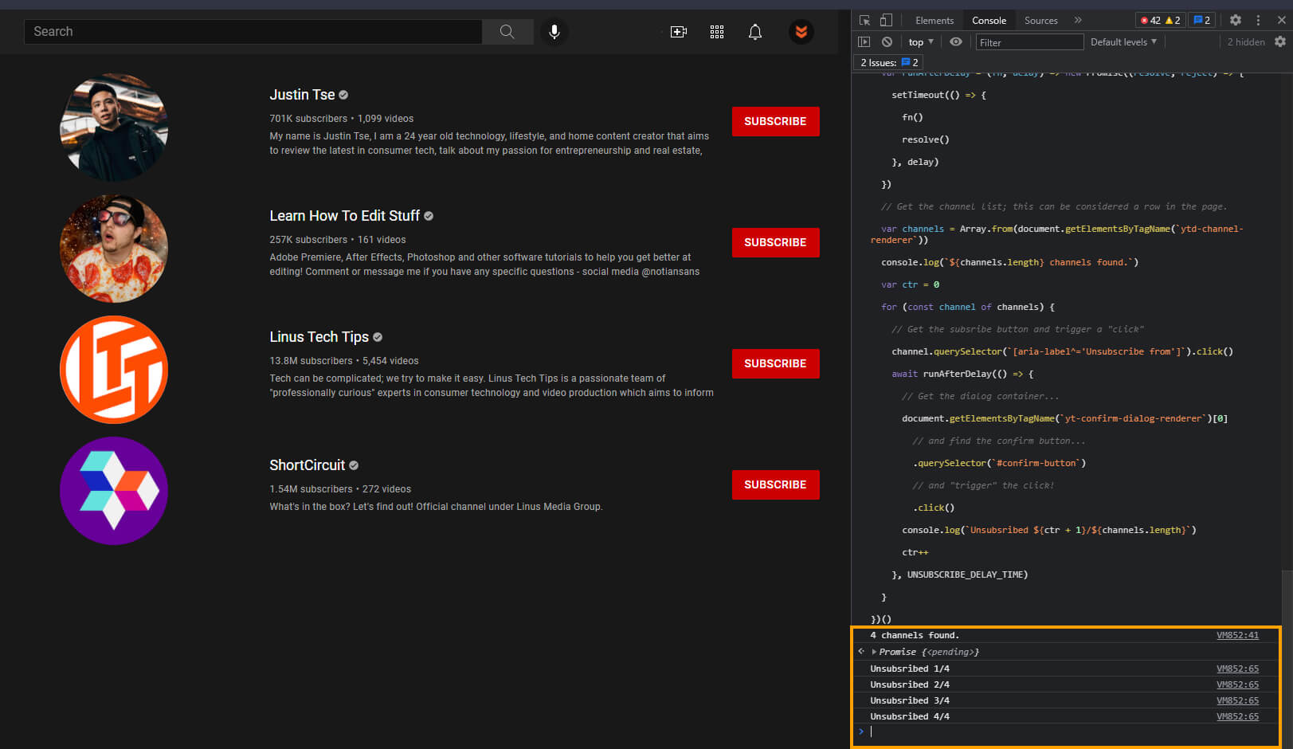This screenshot has height=749, width=1293.
Task: Expand the Promise {<pending>} result
Action: click(874, 652)
